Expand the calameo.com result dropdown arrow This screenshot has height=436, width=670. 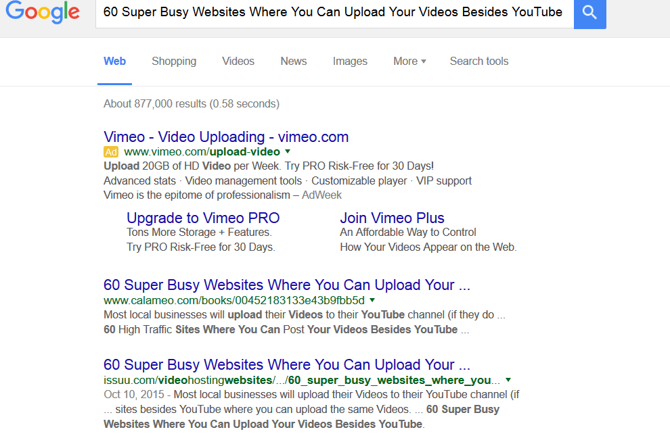click(x=372, y=299)
